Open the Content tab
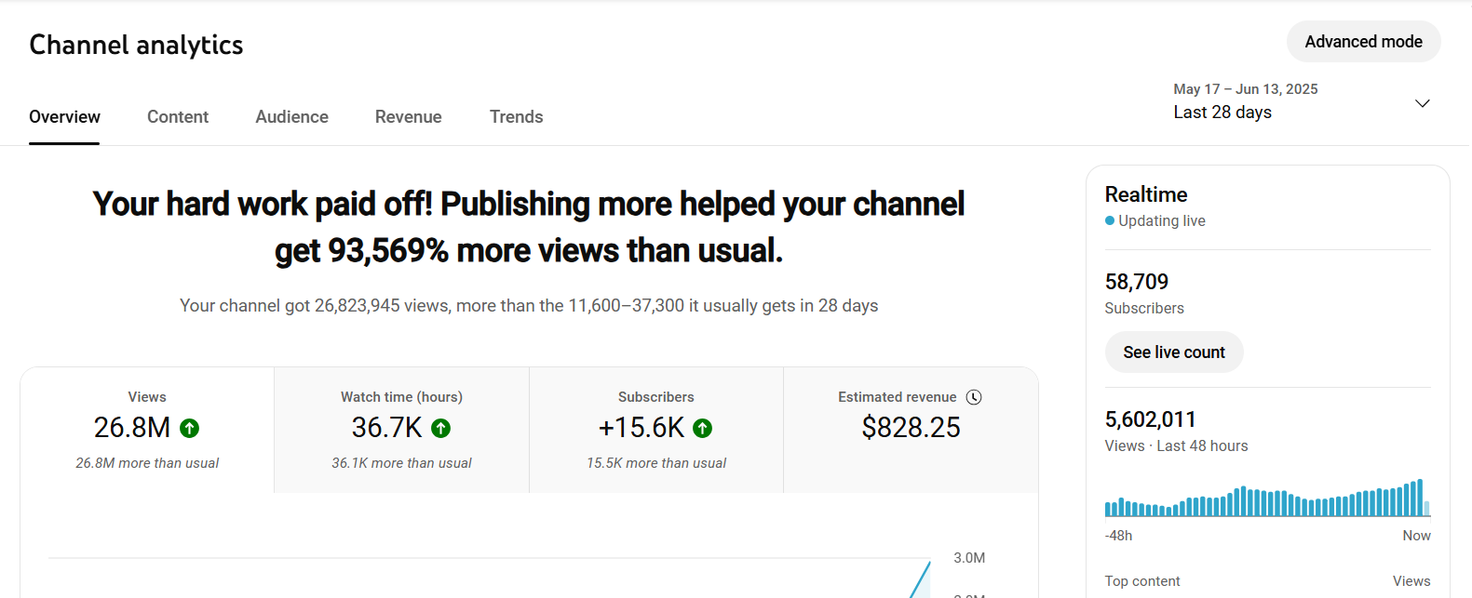 click(178, 117)
